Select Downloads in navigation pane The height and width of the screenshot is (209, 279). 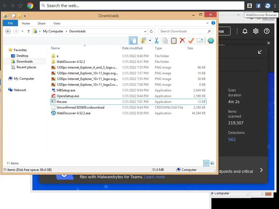(25, 62)
